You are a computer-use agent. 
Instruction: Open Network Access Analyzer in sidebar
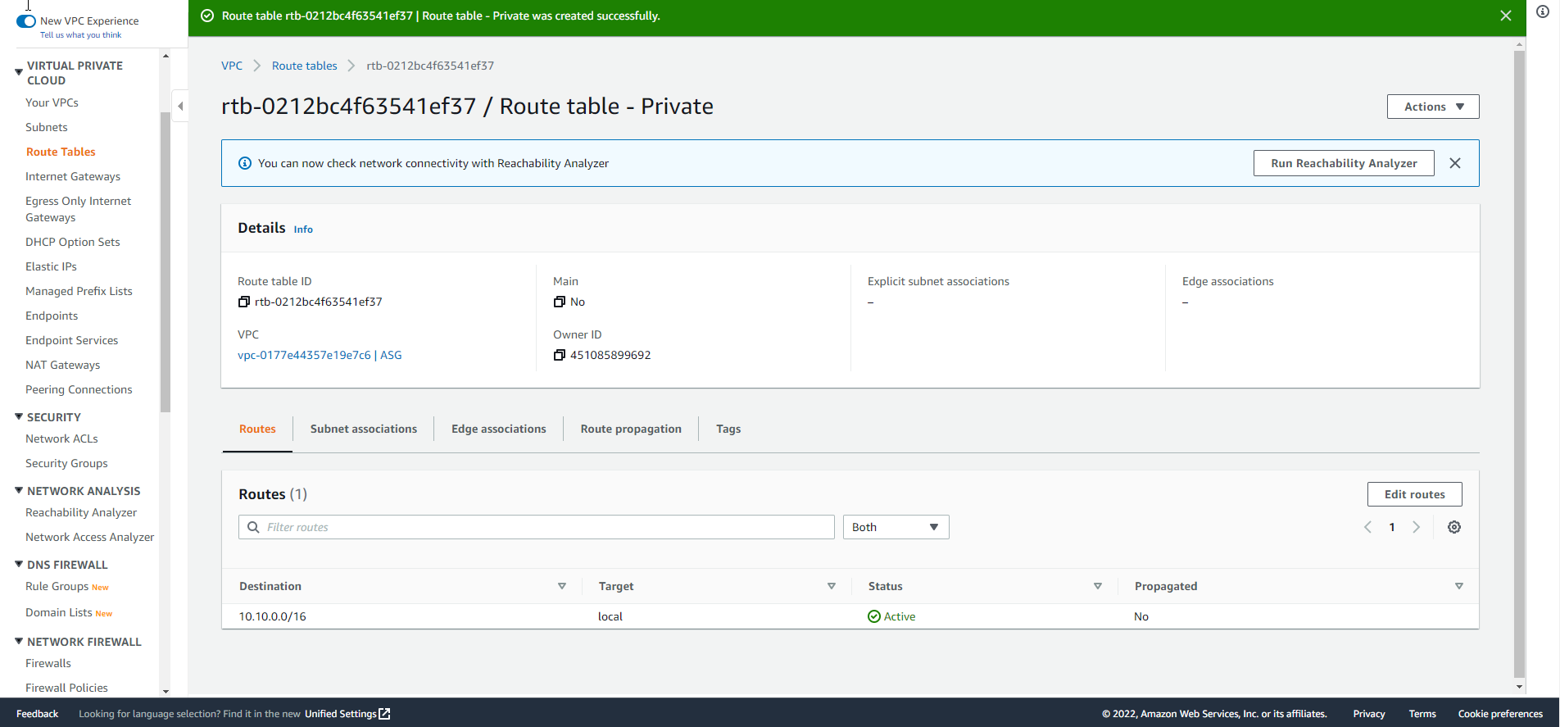coord(89,537)
